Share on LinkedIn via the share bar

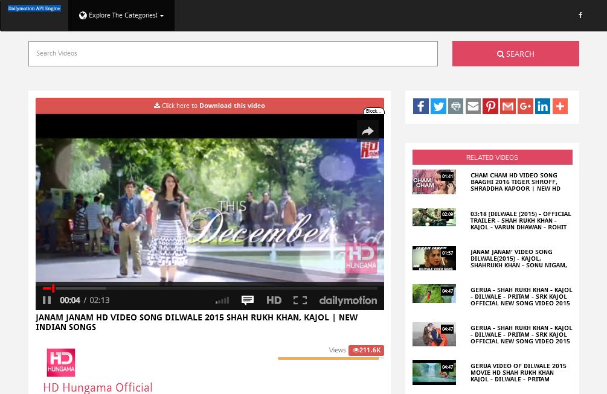pyautogui.click(x=543, y=106)
